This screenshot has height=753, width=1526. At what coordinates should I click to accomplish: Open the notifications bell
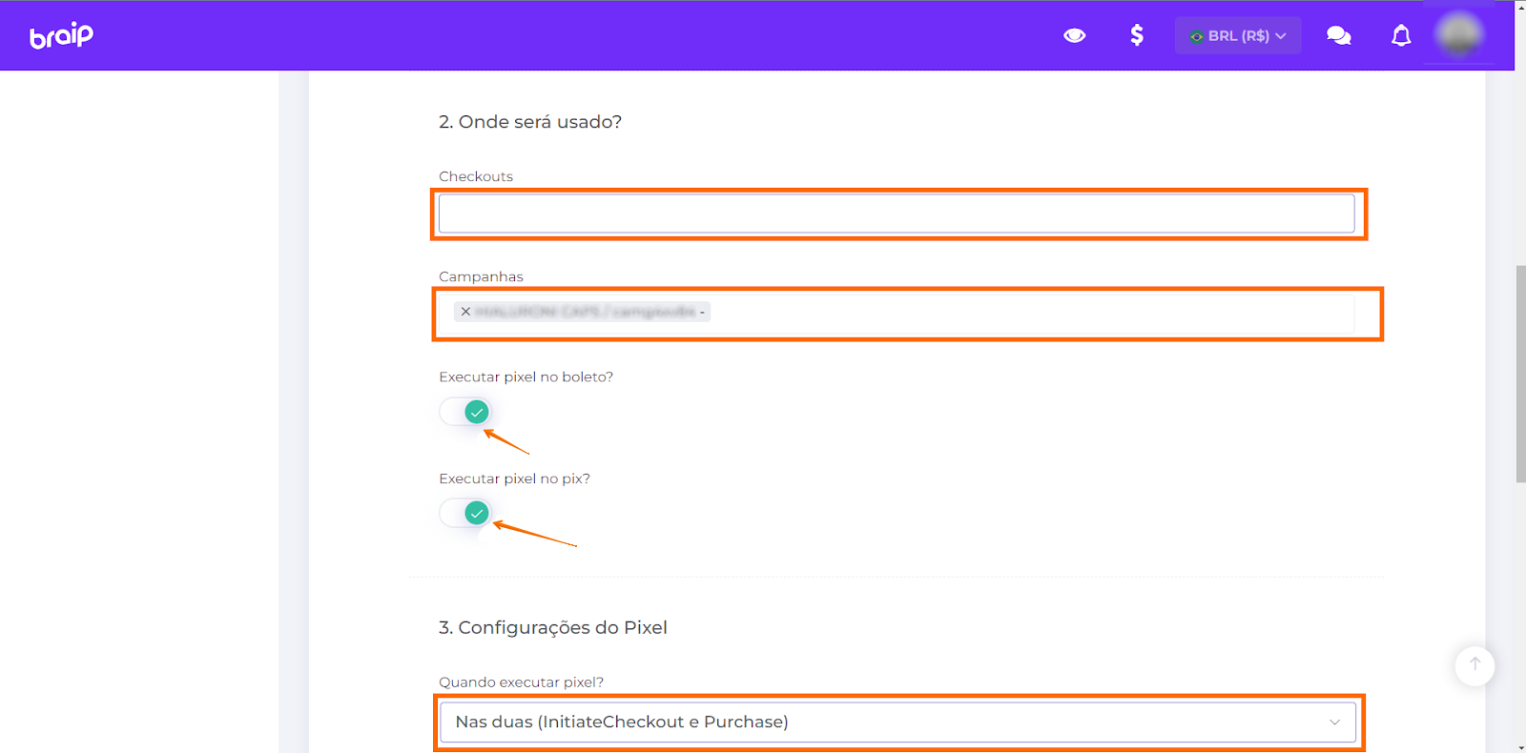click(1400, 35)
